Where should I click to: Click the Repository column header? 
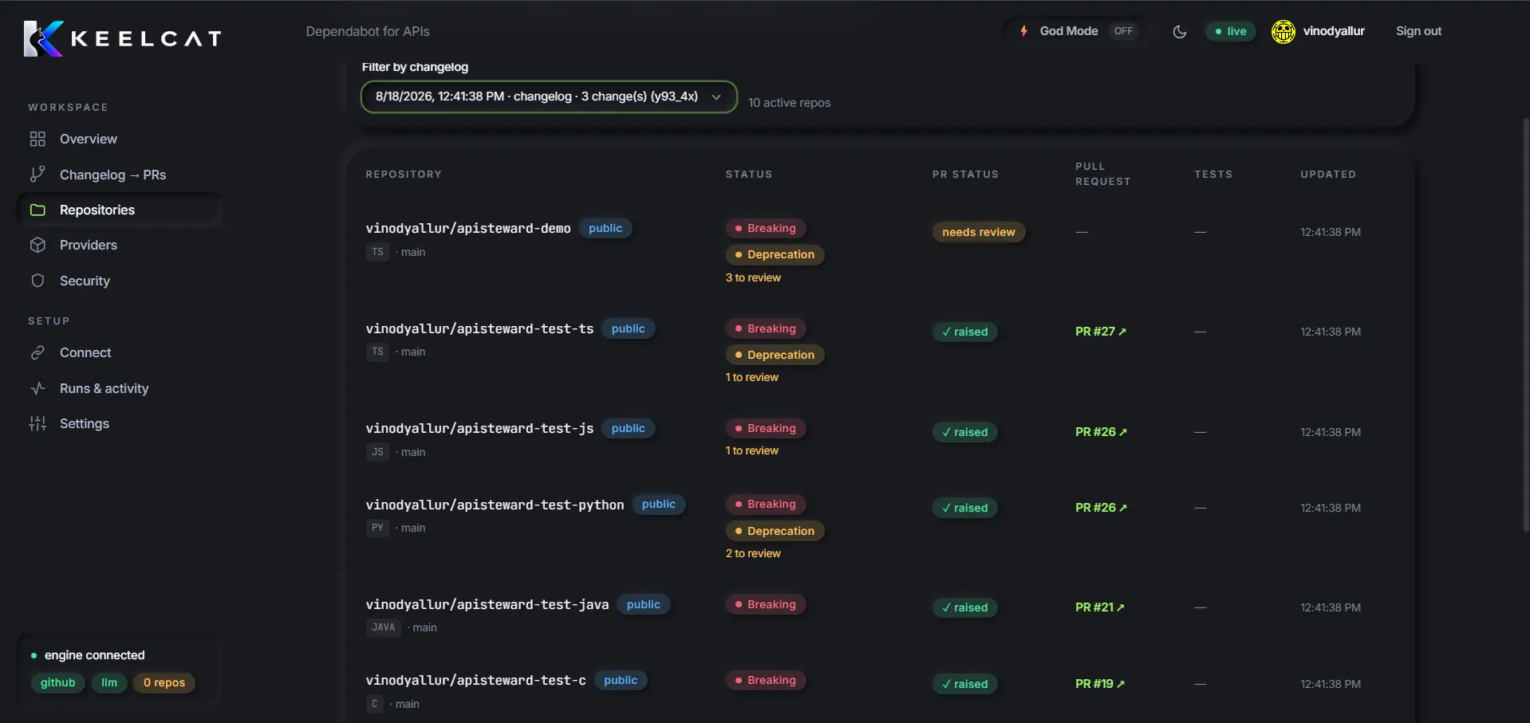(x=404, y=175)
